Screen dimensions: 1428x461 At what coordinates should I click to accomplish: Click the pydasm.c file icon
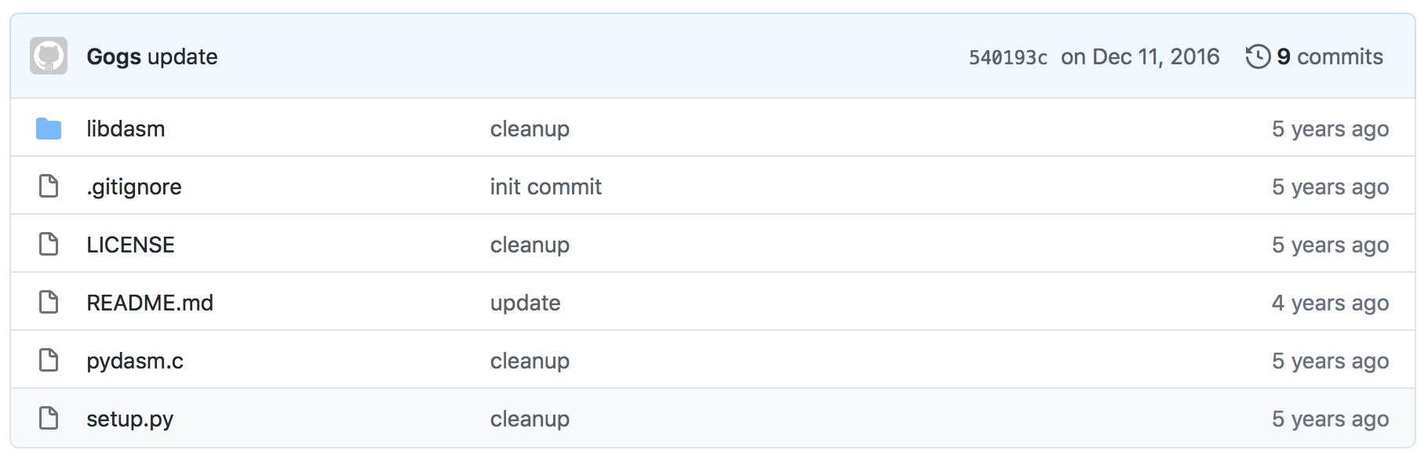click(x=48, y=359)
